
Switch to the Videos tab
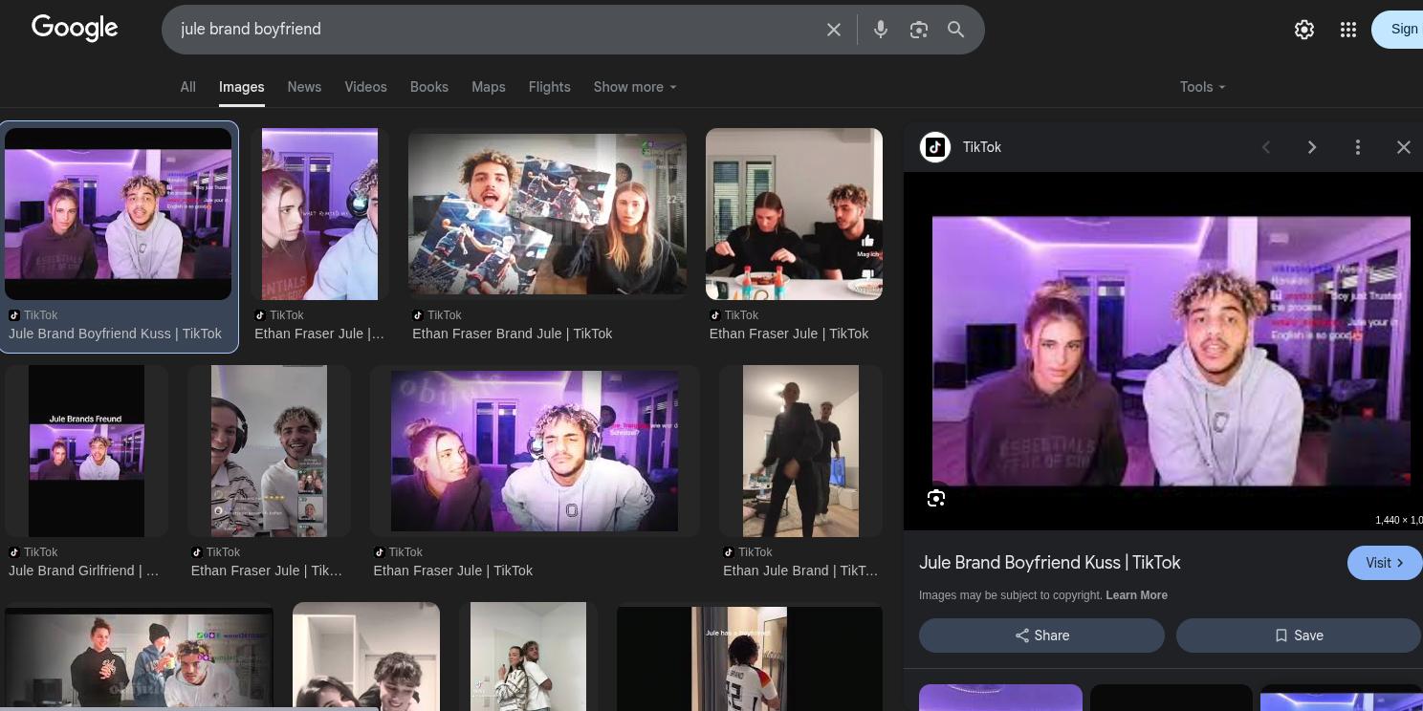pos(366,87)
